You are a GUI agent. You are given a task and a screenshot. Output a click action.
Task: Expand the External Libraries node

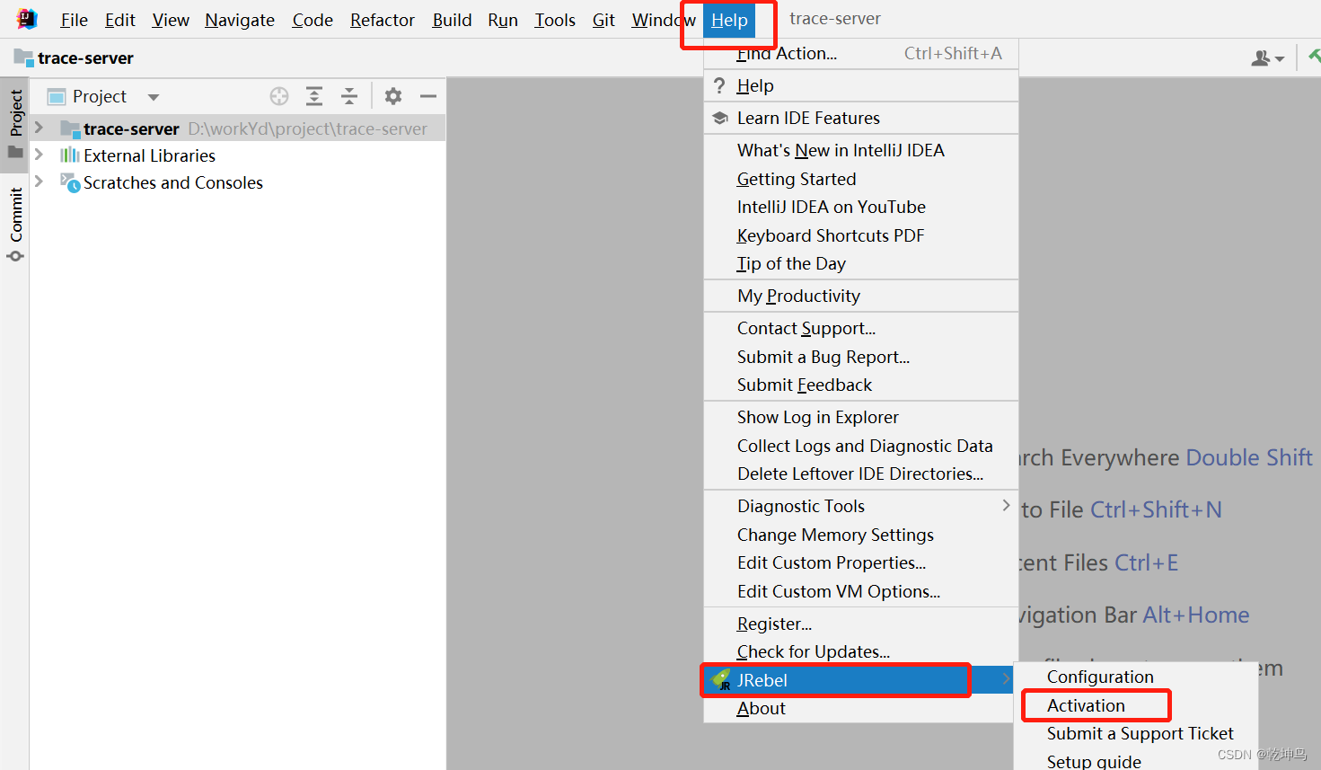pos(39,155)
